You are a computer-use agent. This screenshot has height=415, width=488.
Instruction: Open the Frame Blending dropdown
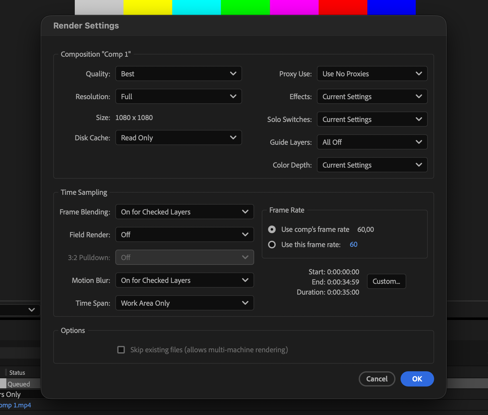185,212
